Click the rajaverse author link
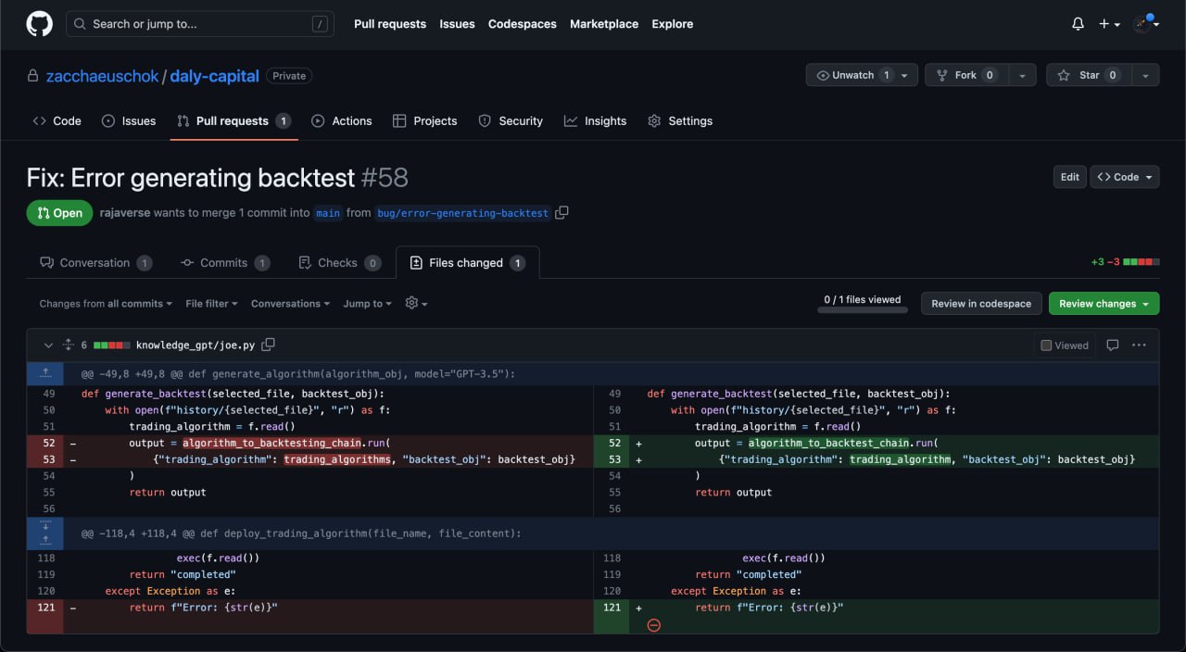 click(x=125, y=213)
